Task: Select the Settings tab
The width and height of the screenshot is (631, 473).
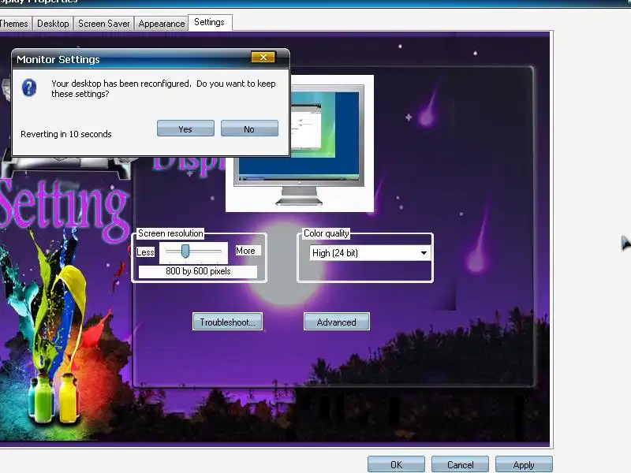Action: point(209,22)
